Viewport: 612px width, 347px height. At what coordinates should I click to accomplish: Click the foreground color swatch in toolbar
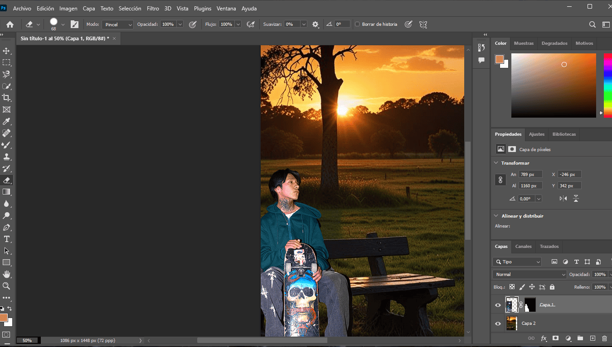(4, 318)
